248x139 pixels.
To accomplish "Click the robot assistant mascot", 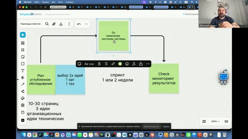I will point(223,77).
